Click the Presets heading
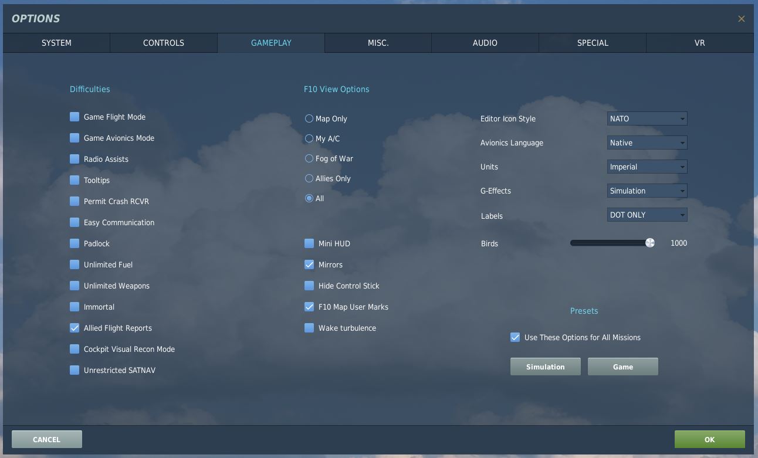 pyautogui.click(x=584, y=311)
